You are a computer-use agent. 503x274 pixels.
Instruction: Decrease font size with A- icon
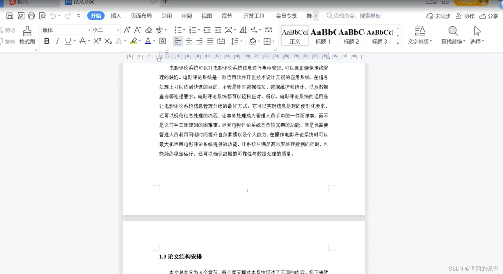coord(138,30)
